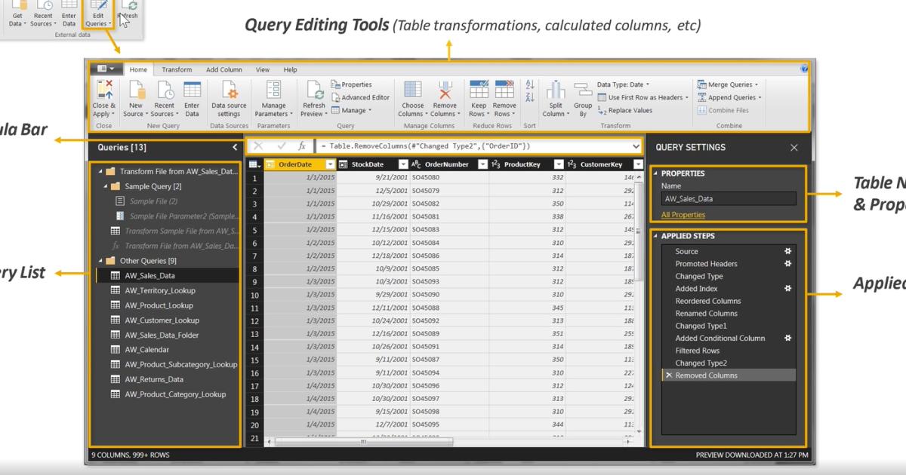
Task: Delete the Removed Columns applied step
Action: [x=667, y=375]
